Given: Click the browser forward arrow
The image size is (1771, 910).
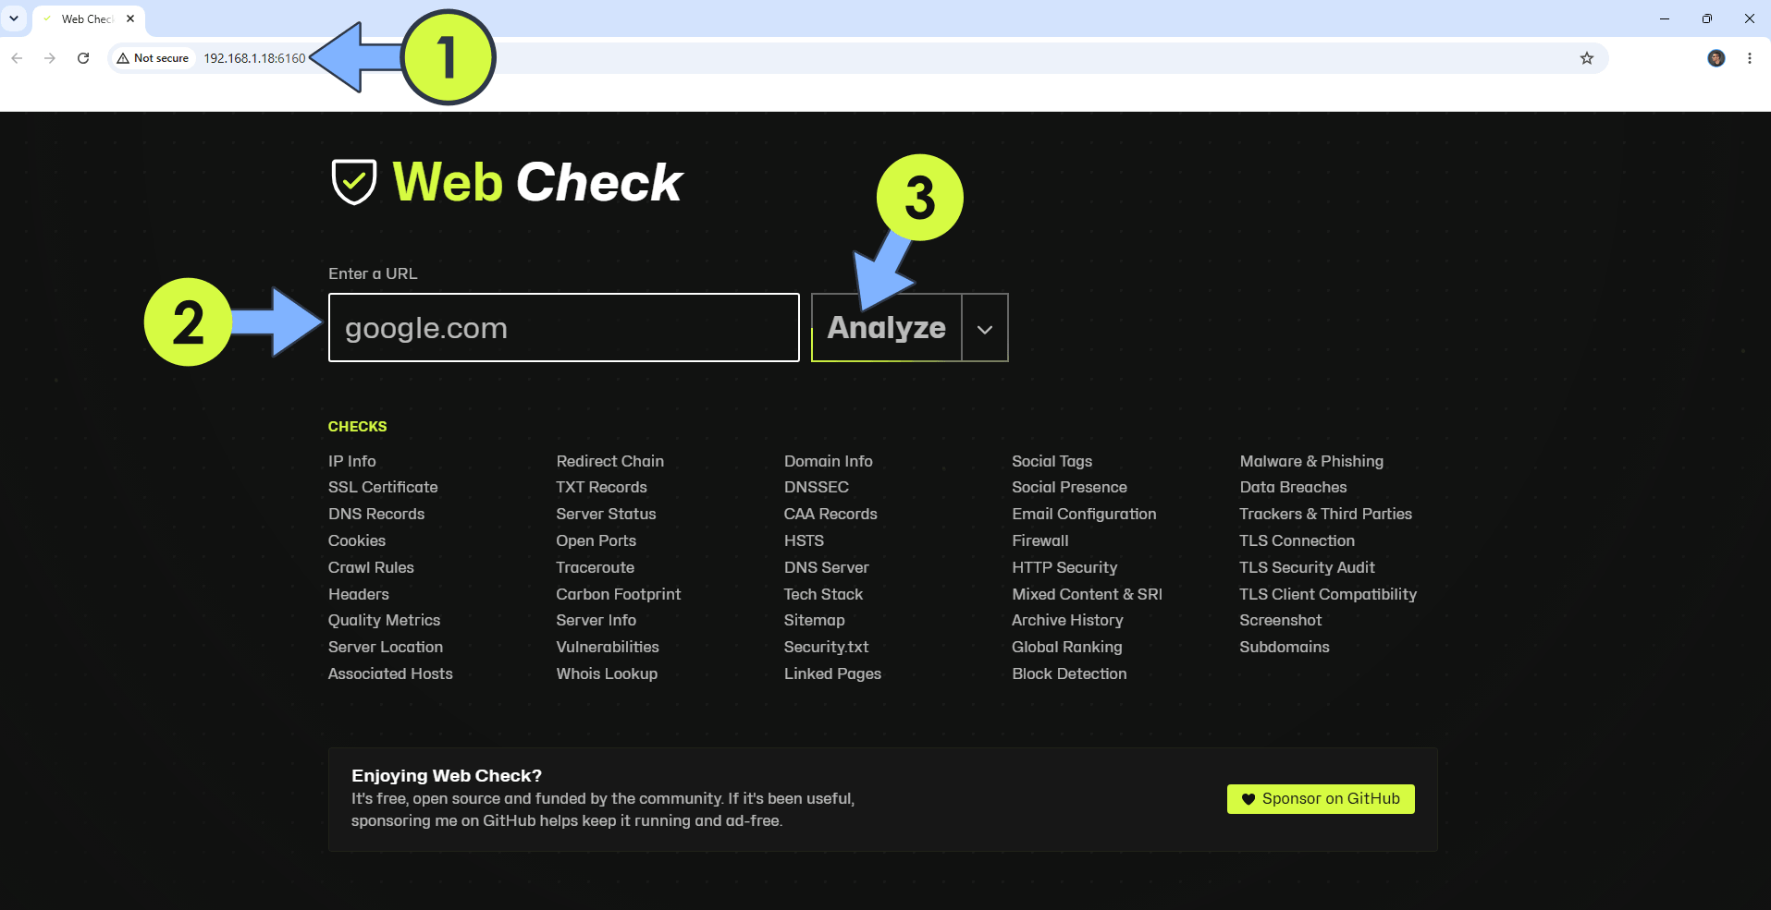Looking at the screenshot, I should point(50,58).
